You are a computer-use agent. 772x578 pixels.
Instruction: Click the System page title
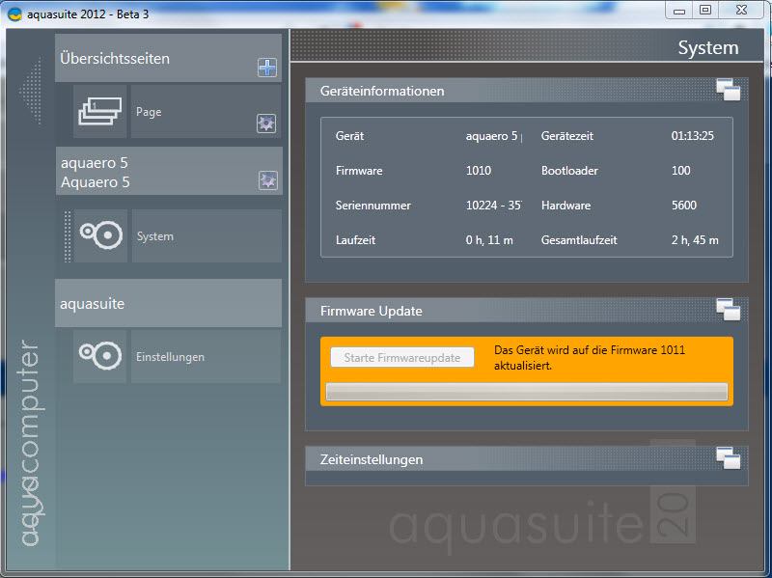tap(708, 47)
